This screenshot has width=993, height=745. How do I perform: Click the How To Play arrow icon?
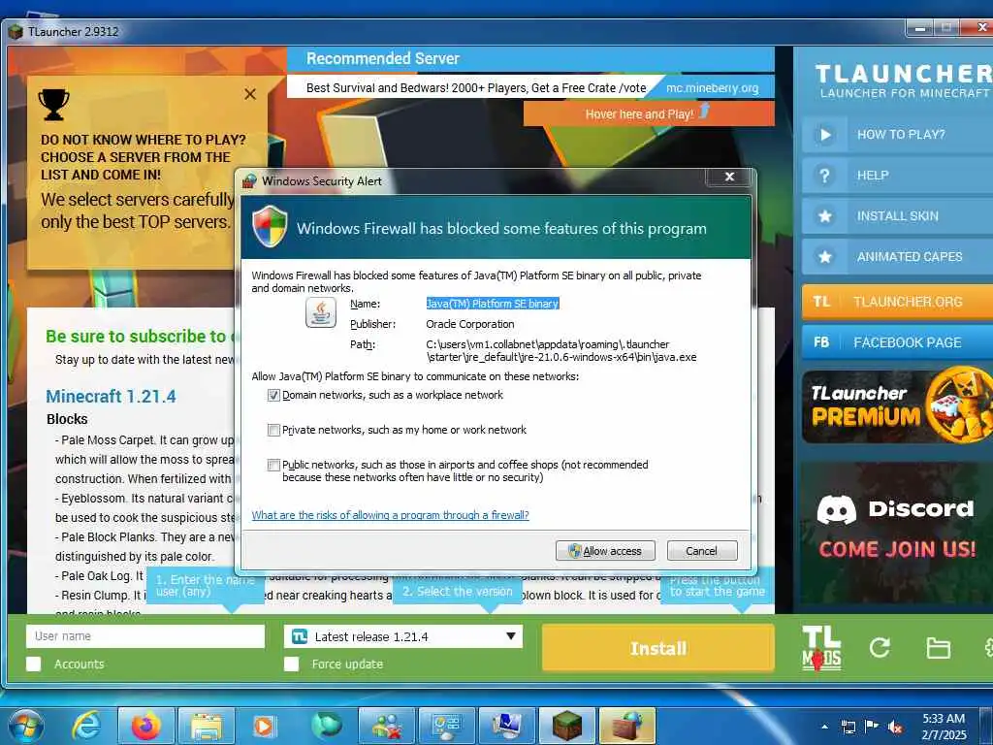[824, 134]
